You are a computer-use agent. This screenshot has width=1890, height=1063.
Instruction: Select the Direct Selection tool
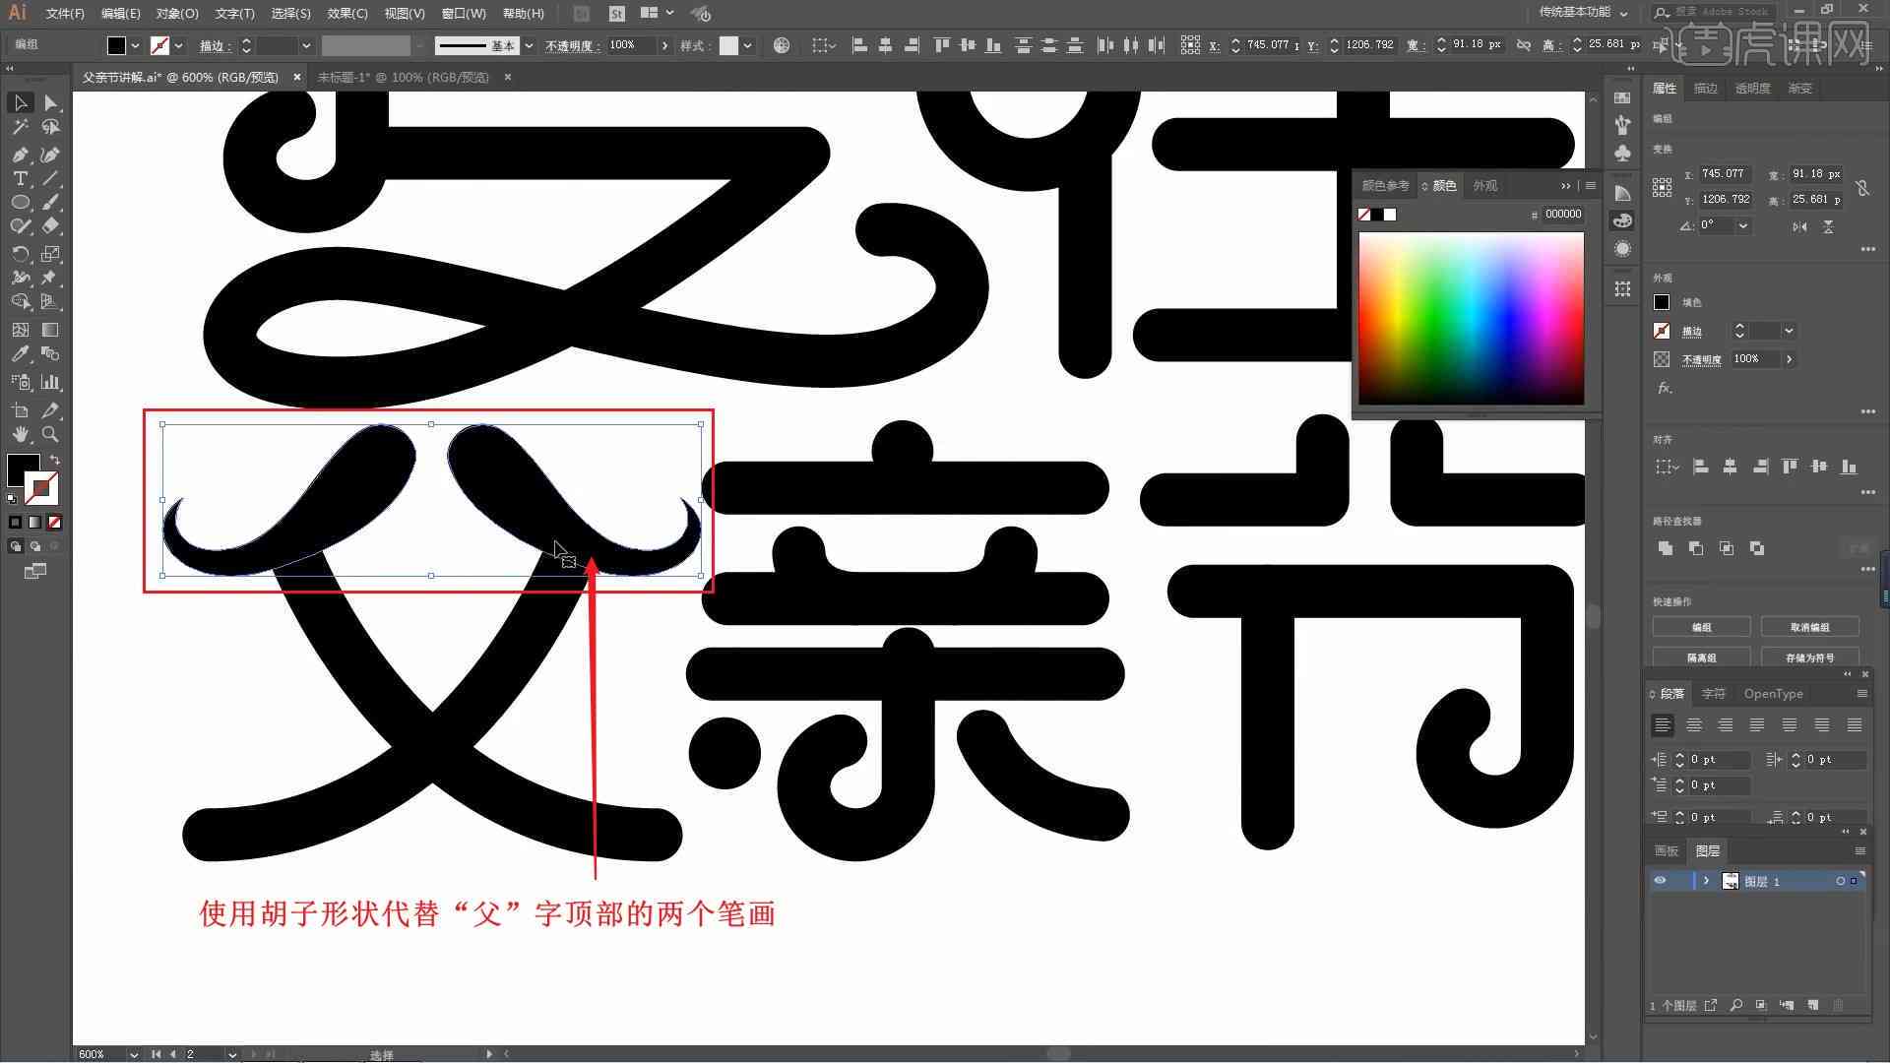[x=49, y=101]
